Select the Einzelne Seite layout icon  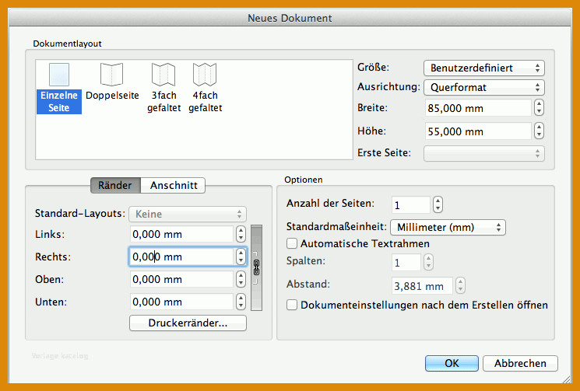pos(59,75)
